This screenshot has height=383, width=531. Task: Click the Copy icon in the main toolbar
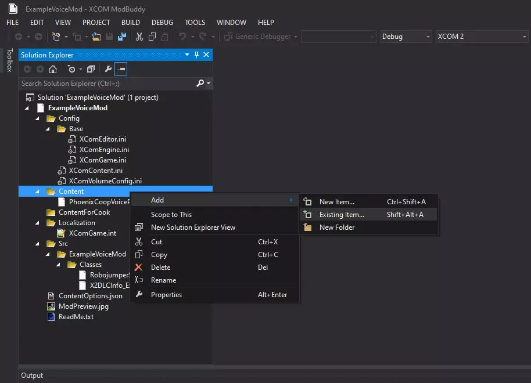(152, 37)
